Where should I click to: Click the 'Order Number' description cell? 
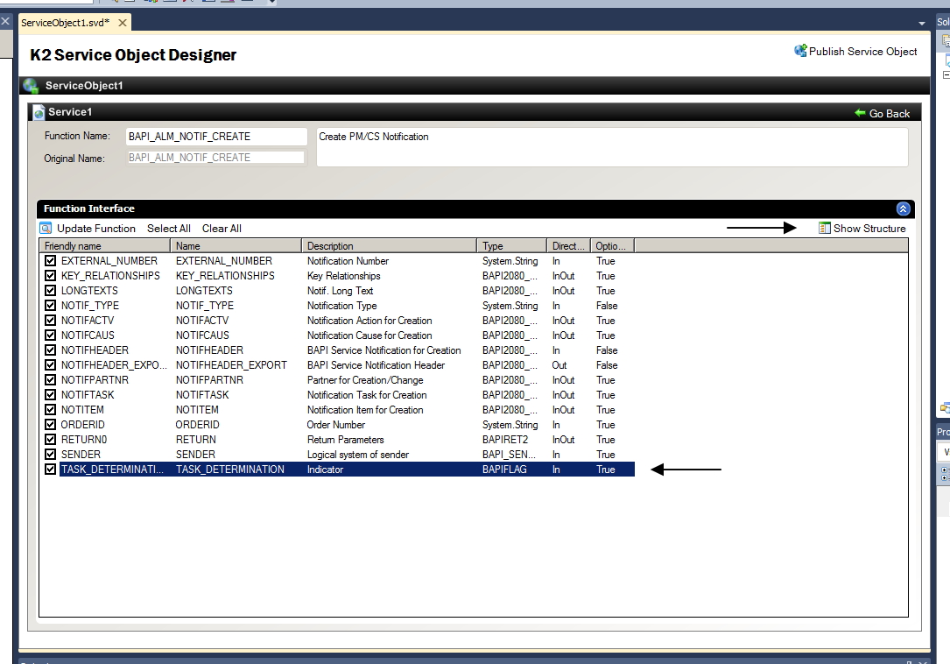(x=335, y=425)
